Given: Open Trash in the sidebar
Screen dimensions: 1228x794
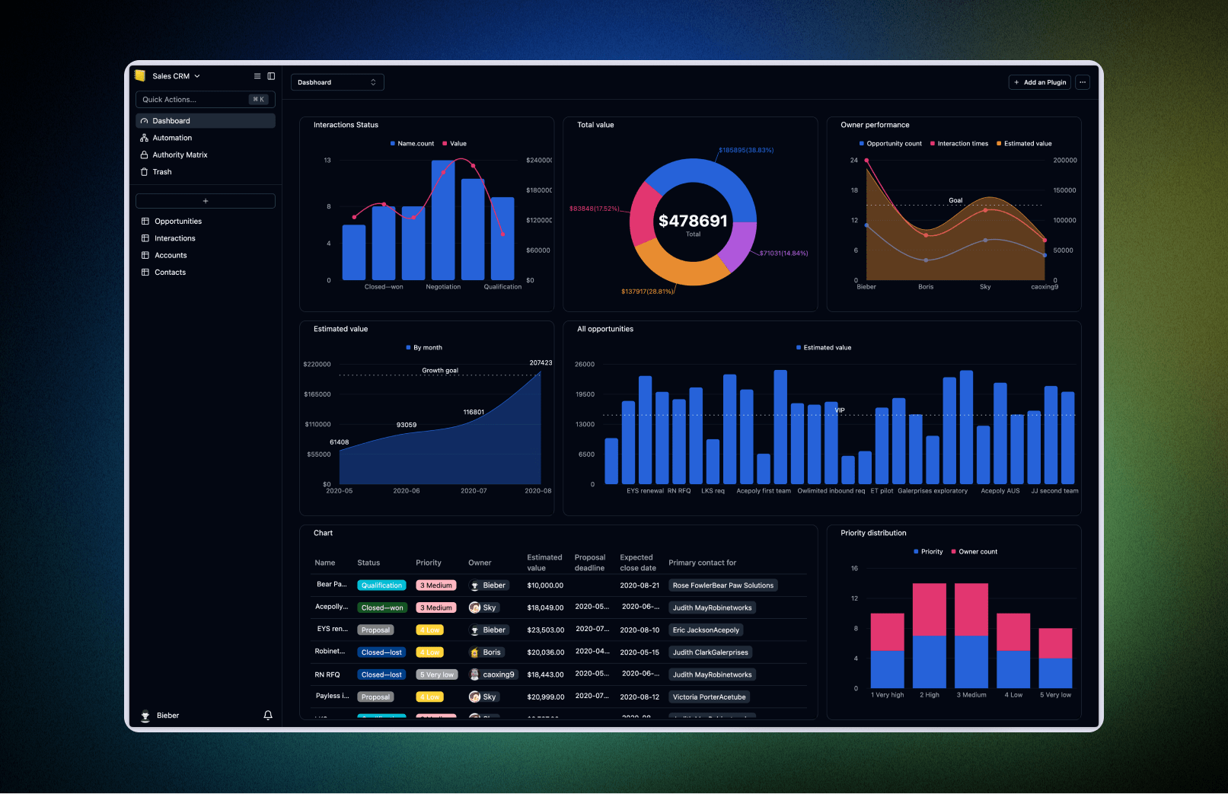Looking at the screenshot, I should coord(206,172).
